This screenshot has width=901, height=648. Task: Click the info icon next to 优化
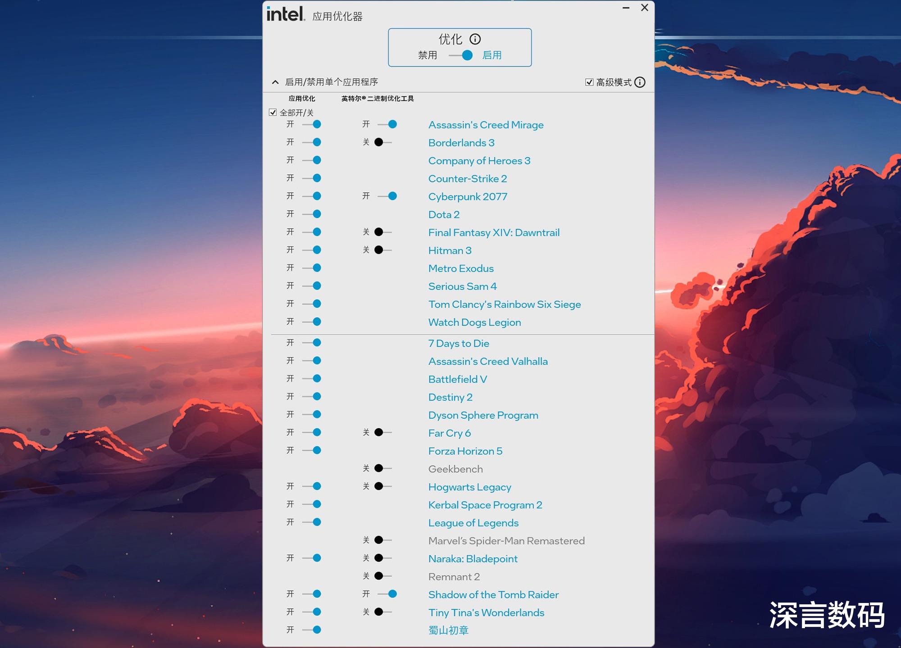(x=475, y=39)
